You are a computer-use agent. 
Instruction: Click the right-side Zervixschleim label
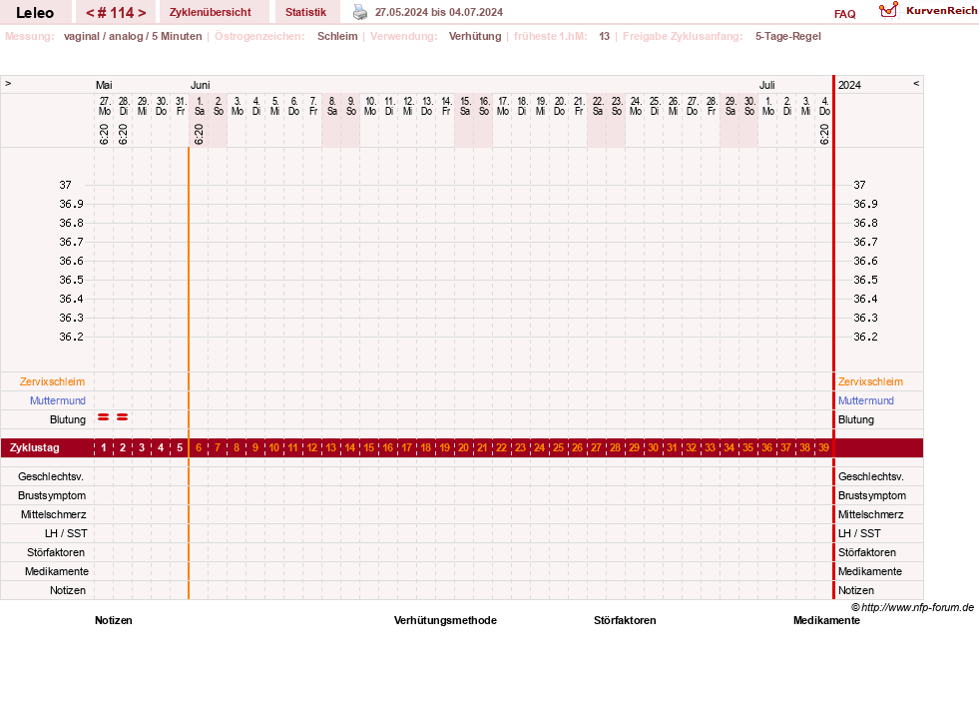point(870,381)
